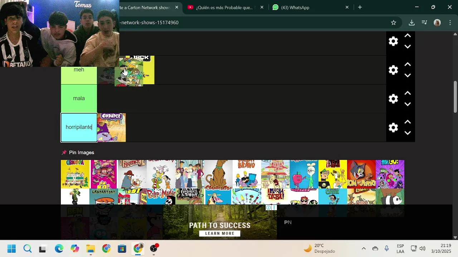
Task: Open Task View on the taskbar
Action: point(43,249)
